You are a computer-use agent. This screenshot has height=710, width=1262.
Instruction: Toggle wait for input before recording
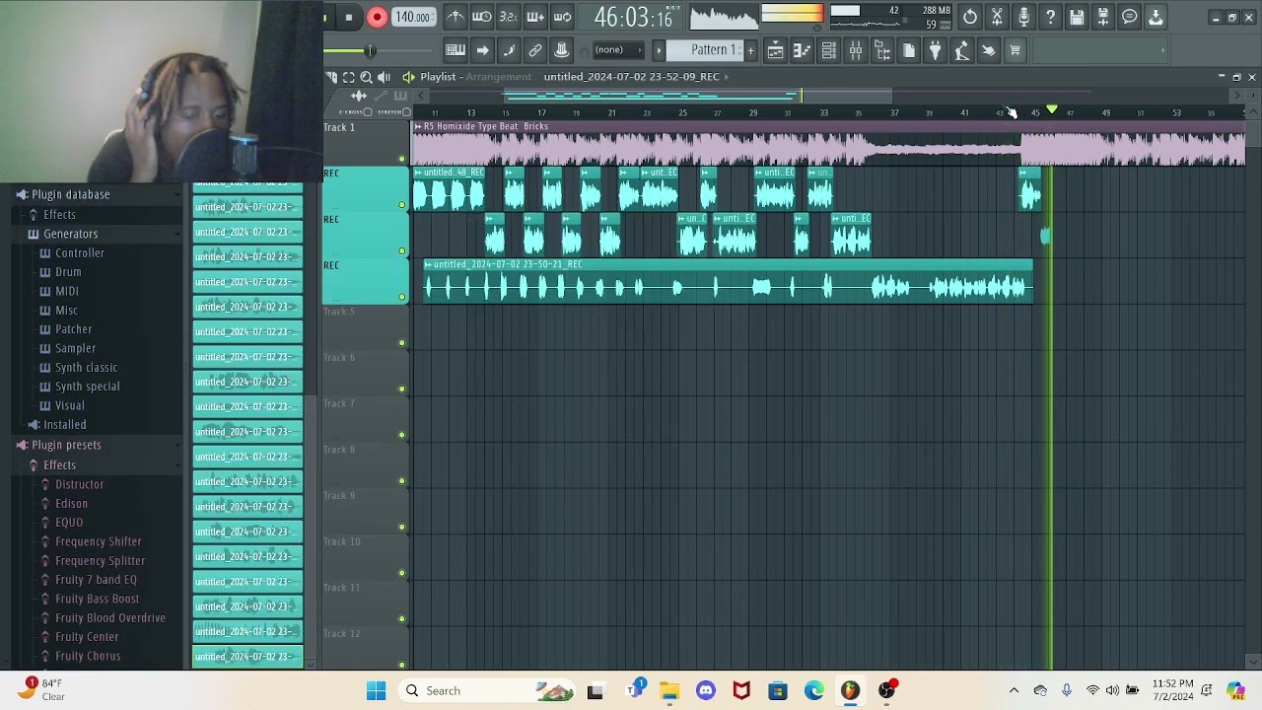481,17
